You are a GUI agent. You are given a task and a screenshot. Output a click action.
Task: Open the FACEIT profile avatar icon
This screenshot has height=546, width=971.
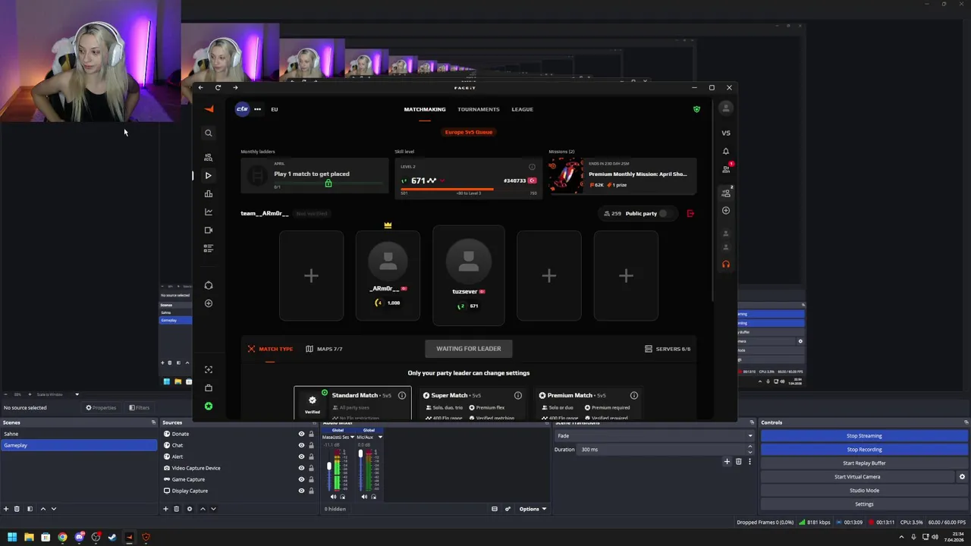coord(726,108)
